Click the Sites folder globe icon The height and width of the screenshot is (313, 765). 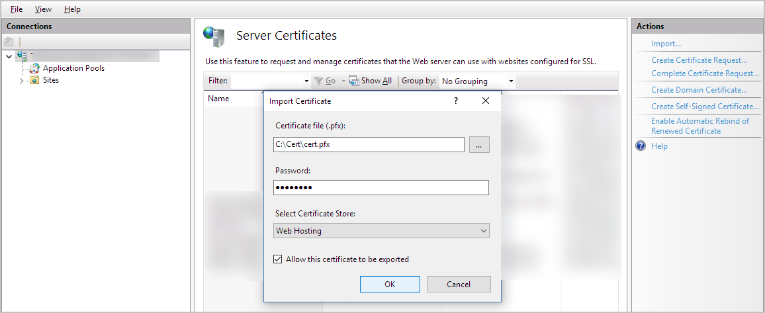[x=34, y=80]
